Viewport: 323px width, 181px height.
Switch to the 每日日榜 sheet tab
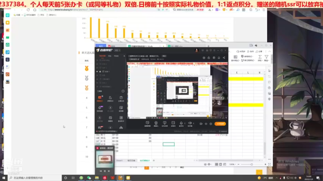131,160
